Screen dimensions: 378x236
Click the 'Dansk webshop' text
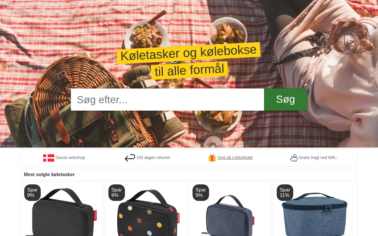click(x=70, y=158)
